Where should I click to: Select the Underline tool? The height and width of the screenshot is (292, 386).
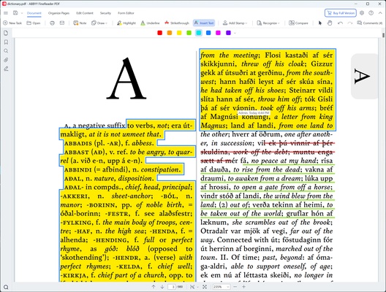pyautogui.click(x=150, y=23)
